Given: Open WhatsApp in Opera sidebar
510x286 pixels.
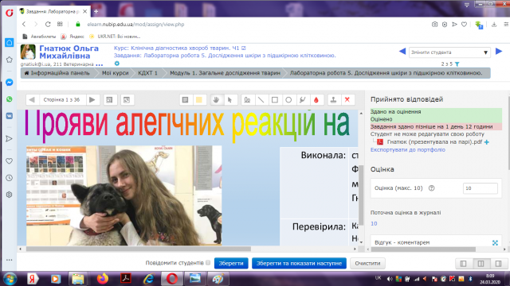Looking at the screenshot, I should click(x=9, y=99).
